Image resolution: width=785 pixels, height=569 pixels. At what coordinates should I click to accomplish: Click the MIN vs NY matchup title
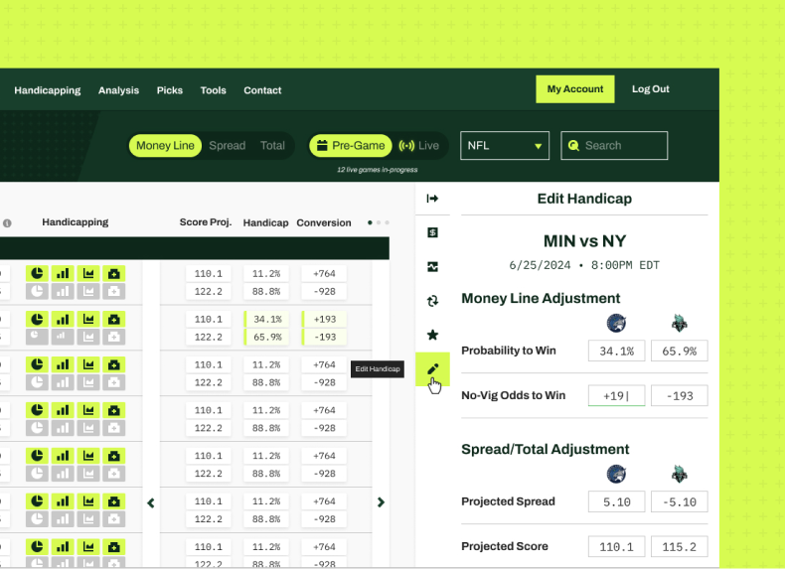point(584,241)
